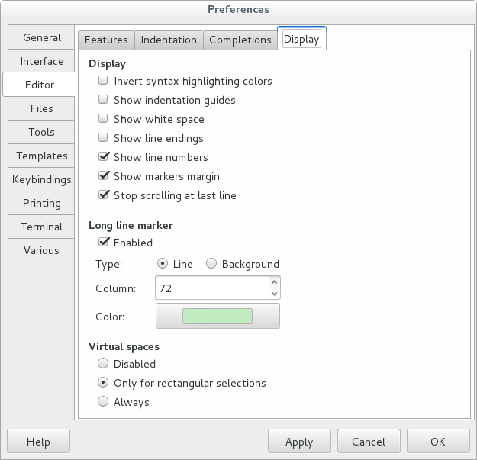Image resolution: width=477 pixels, height=460 pixels.
Task: Toggle Stop scrolling at last line
Action: [x=104, y=195]
